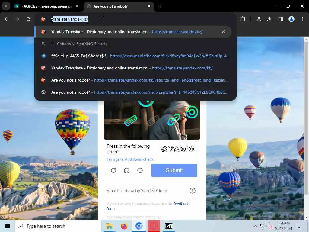Image resolution: width=309 pixels, height=232 pixels.
Task: Open the Chrome Labs flask icon
Action: (x=259, y=19)
